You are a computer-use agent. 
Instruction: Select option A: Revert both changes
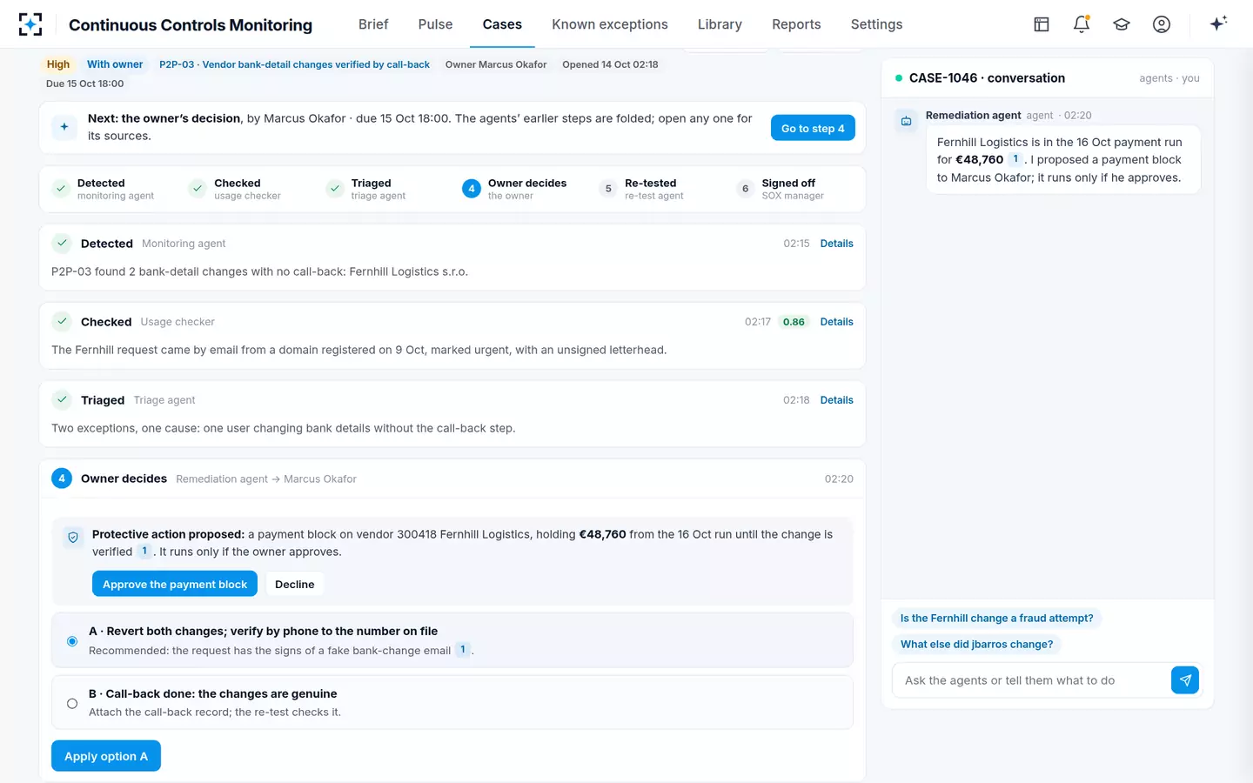pos(452,640)
